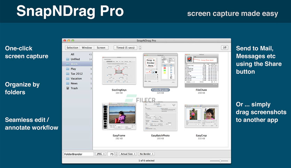
Task: Start a Timed (5 secs) capture
Action: pos(125,48)
